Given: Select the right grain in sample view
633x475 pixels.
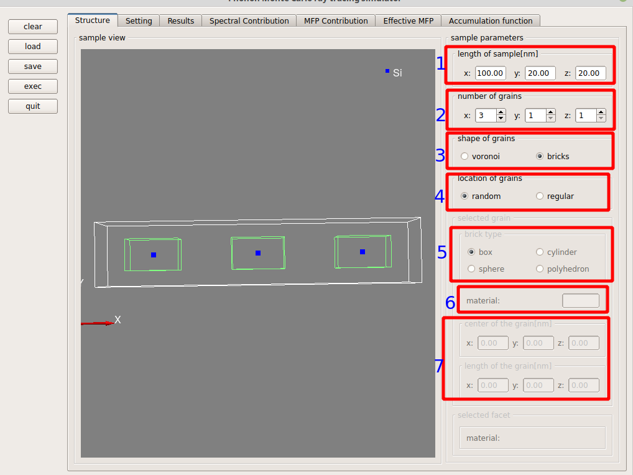Looking at the screenshot, I should [363, 252].
